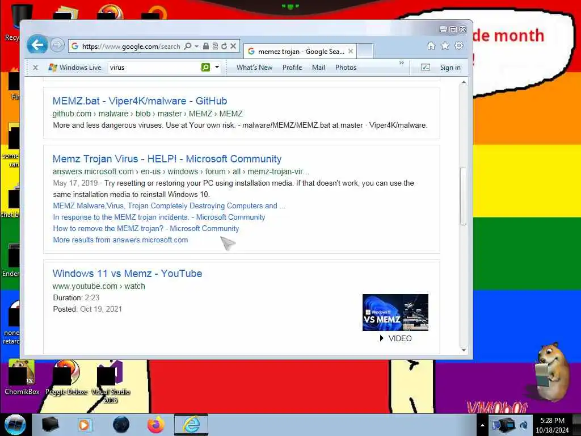Click the page scrollbar down arrow

pyautogui.click(x=464, y=350)
